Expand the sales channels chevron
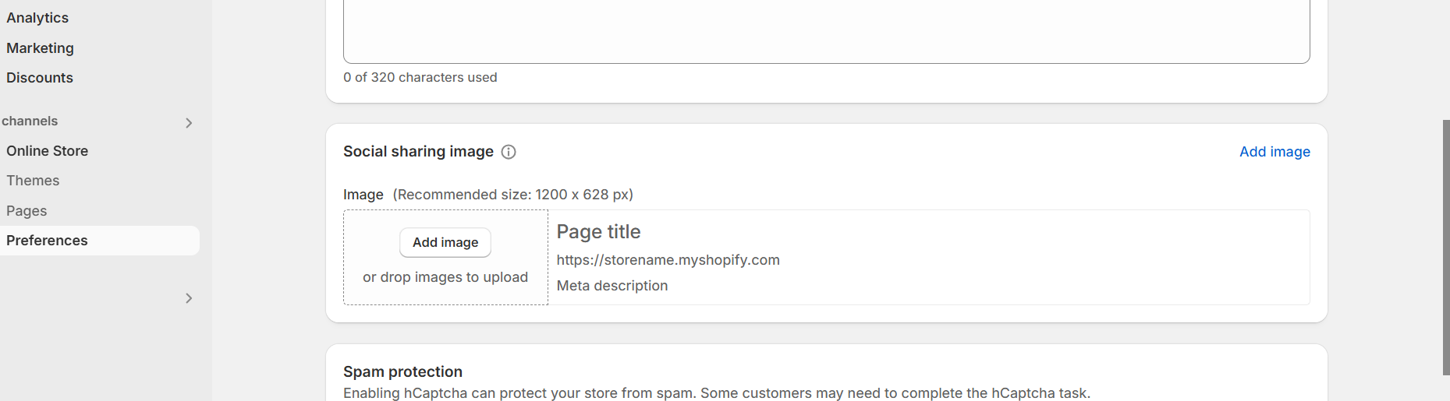The image size is (1450, 401). pos(189,123)
